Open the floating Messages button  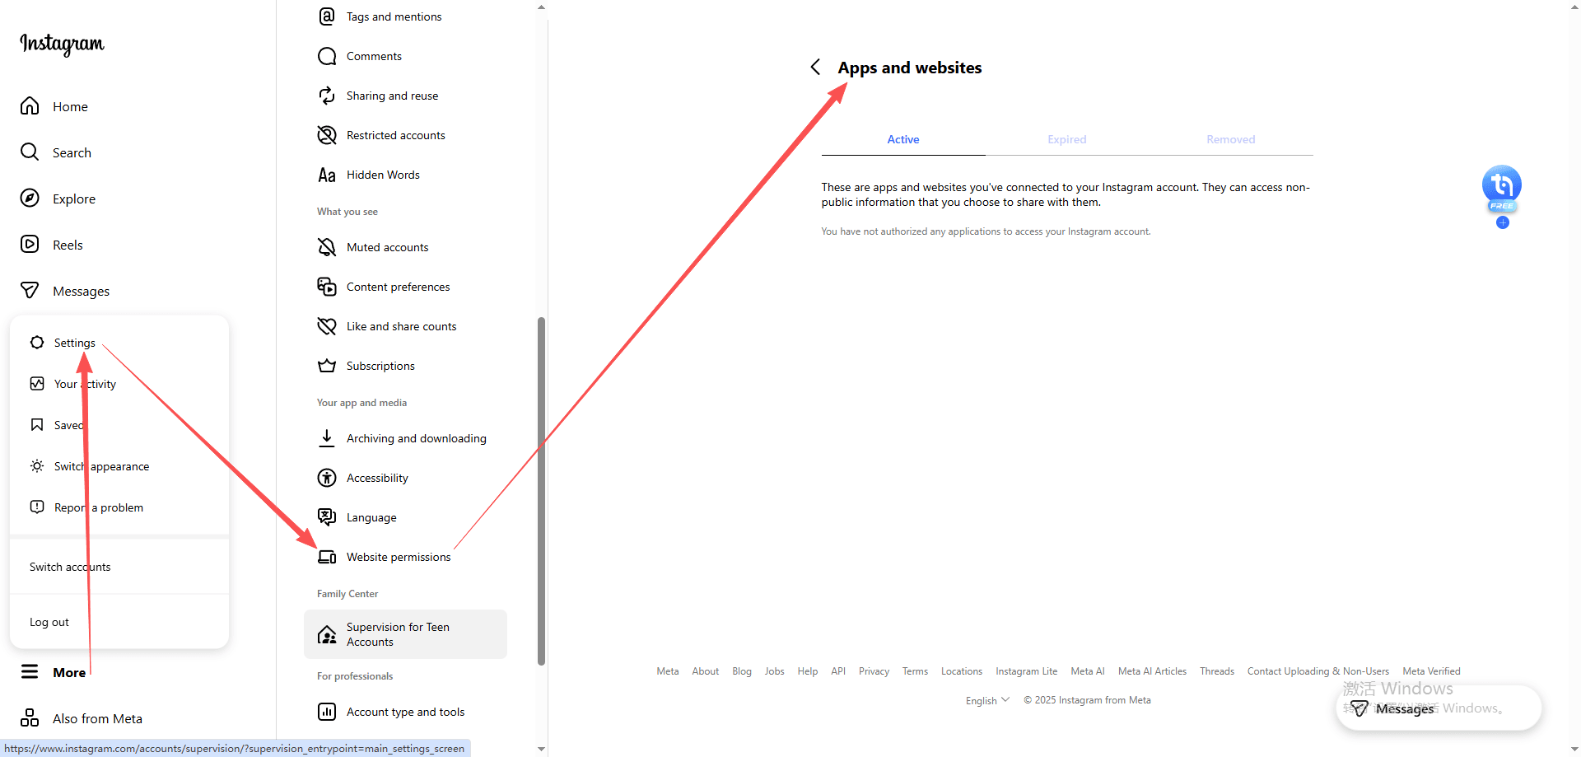pos(1438,708)
